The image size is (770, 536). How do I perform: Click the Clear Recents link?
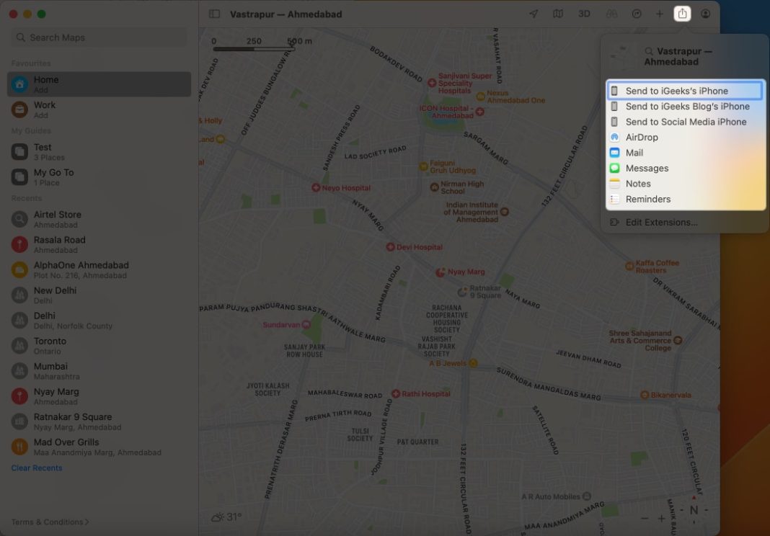click(36, 468)
